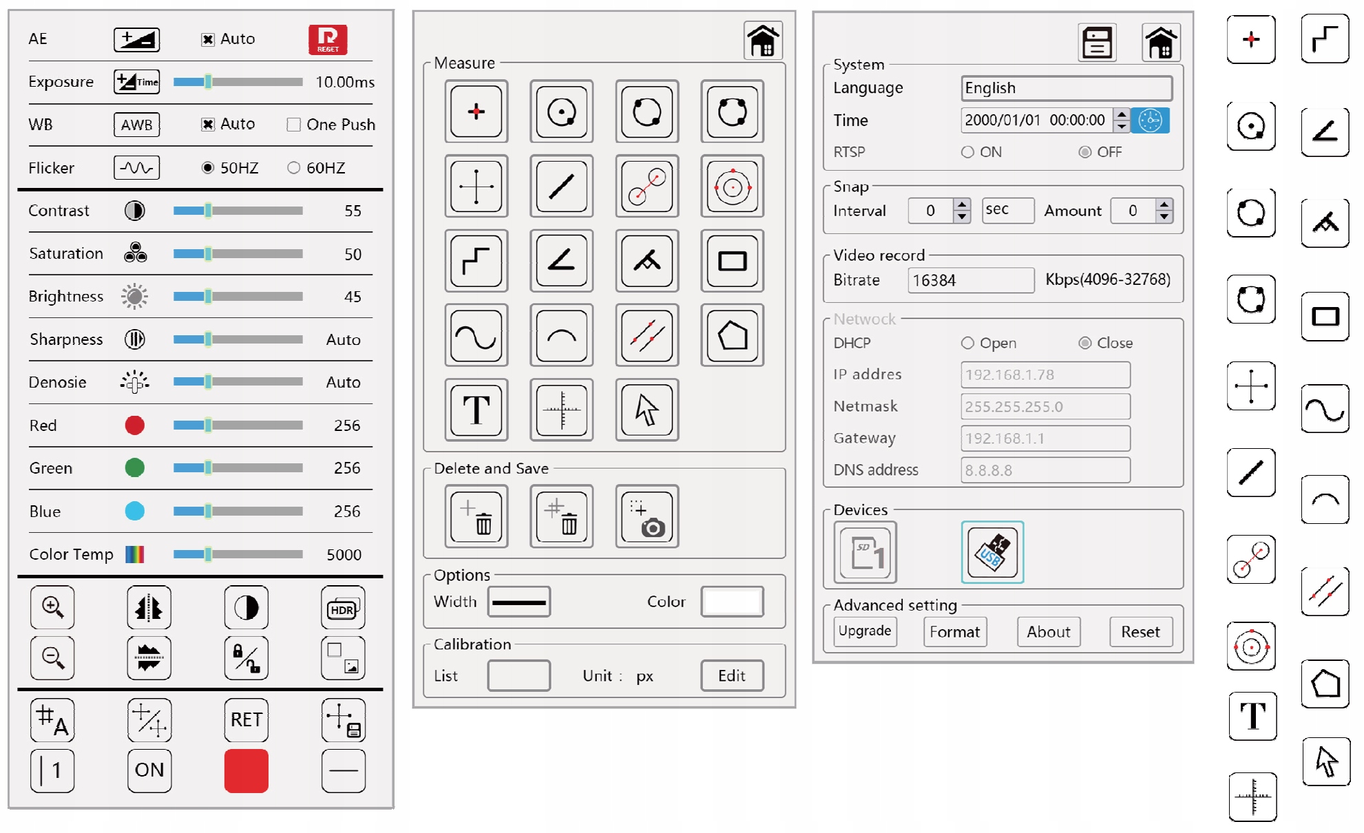This screenshot has width=1364, height=833.
Task: Turn RTSP ON radio button
Action: [967, 152]
